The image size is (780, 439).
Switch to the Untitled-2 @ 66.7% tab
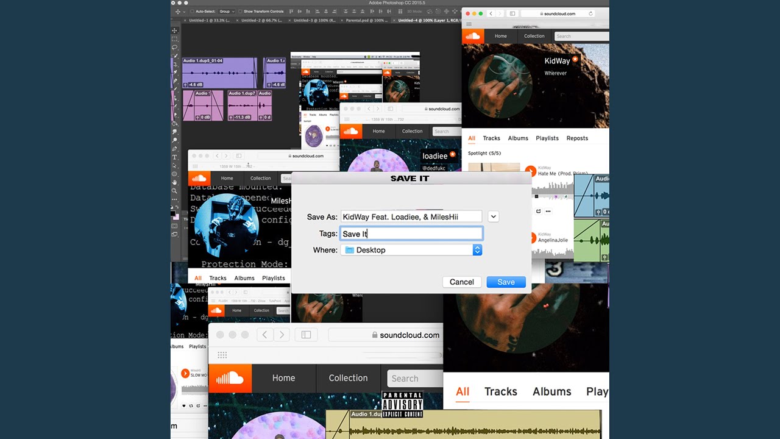tap(262, 20)
